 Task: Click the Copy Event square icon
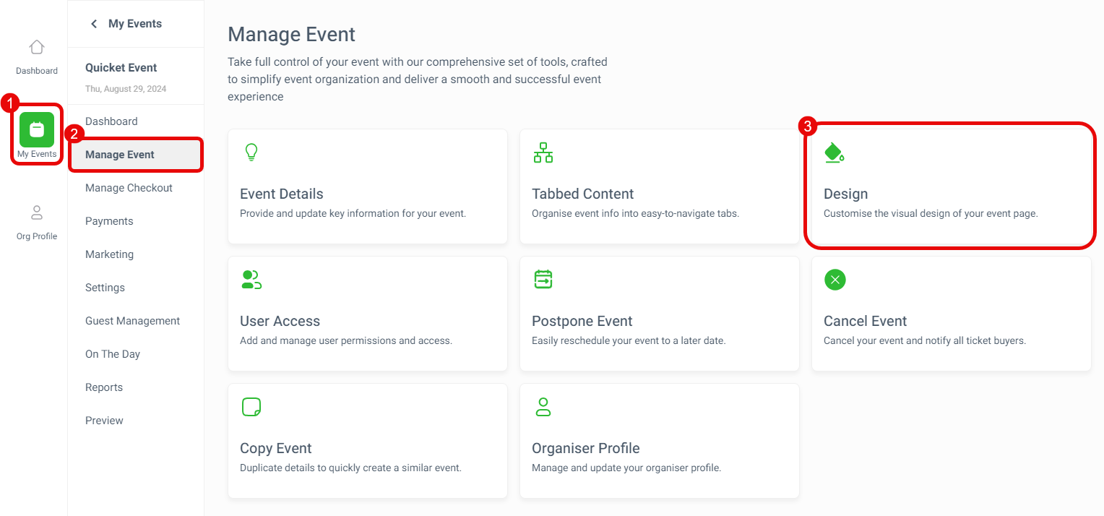click(251, 407)
